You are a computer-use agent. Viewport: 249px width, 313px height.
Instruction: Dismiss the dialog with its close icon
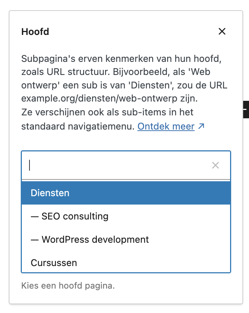222,32
